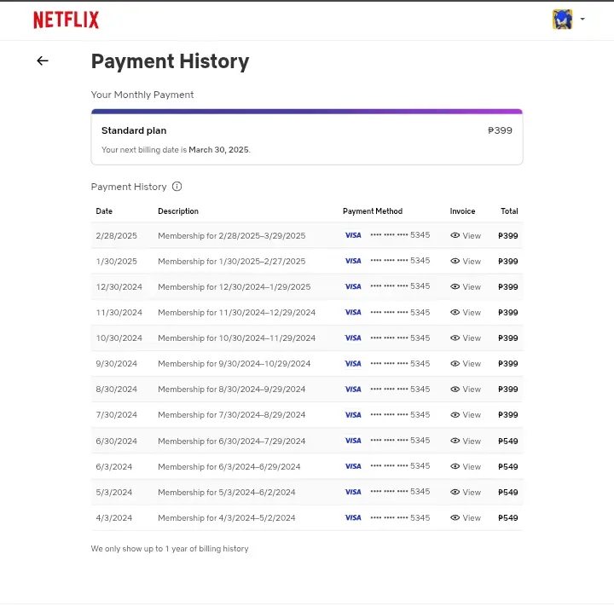Click 'We only show up to 1 year' note

(170, 548)
